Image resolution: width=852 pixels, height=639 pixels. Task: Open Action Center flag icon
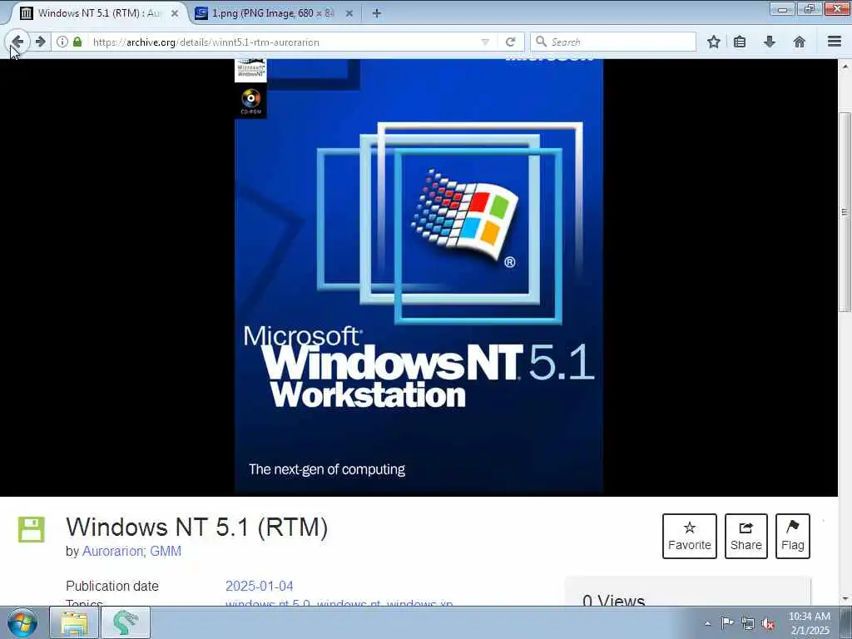tap(727, 622)
